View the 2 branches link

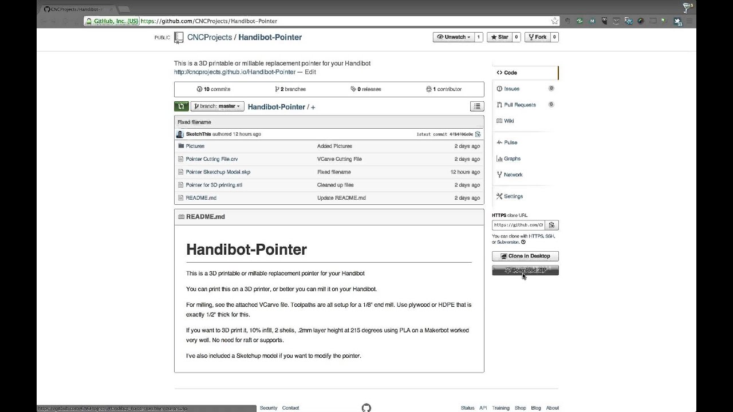pyautogui.click(x=290, y=89)
